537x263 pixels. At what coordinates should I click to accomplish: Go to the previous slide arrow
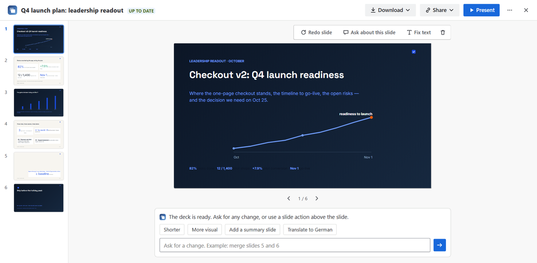click(x=289, y=199)
